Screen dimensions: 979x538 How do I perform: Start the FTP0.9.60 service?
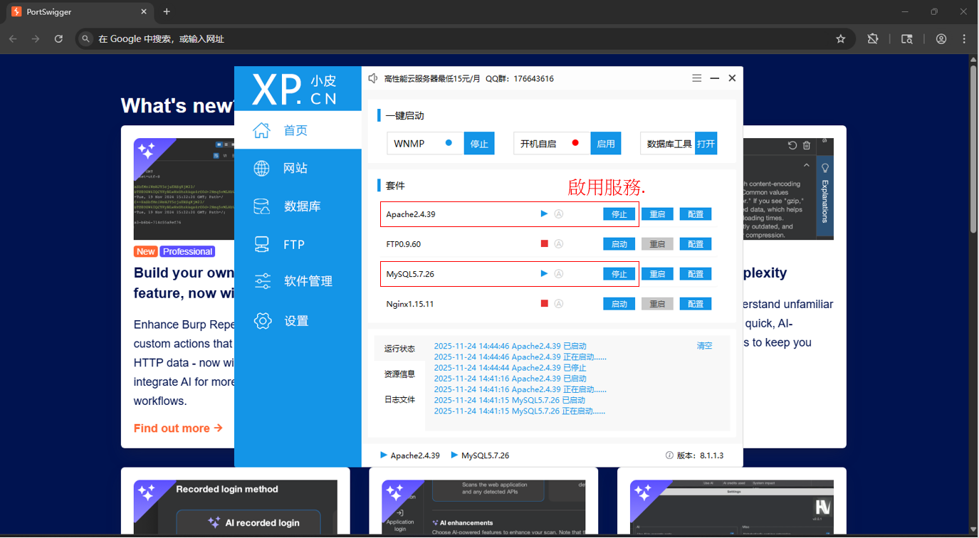coord(619,244)
